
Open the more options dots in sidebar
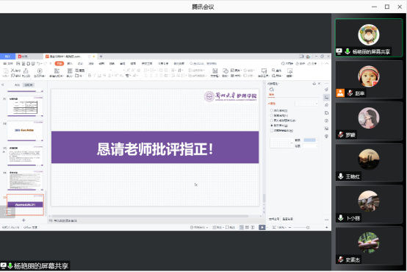(326, 220)
